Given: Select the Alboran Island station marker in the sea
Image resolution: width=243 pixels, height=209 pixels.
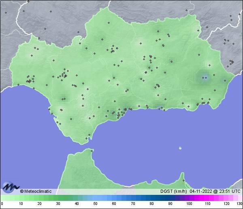Looking at the screenshot, I should [180, 148].
